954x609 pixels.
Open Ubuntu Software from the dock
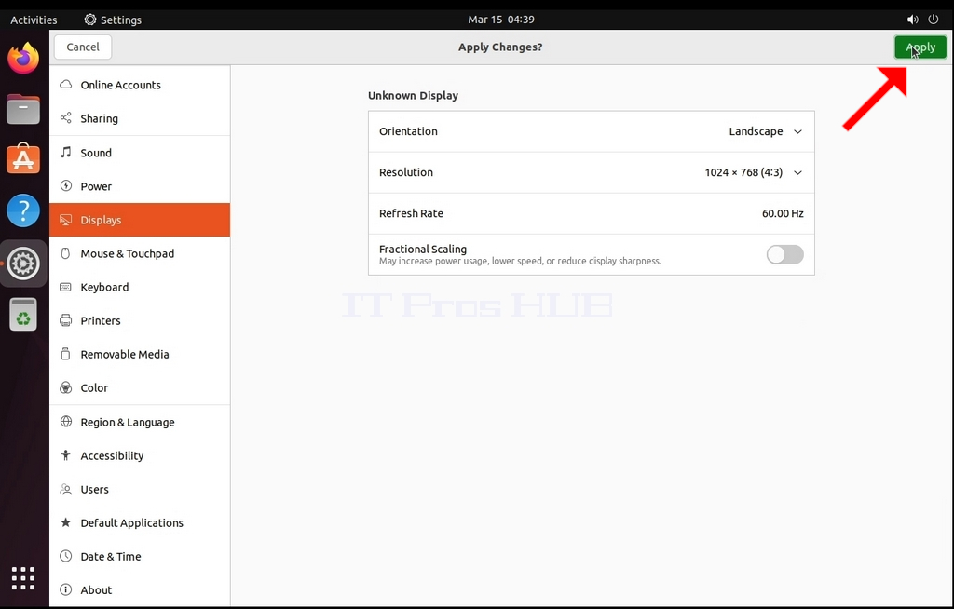[23, 159]
